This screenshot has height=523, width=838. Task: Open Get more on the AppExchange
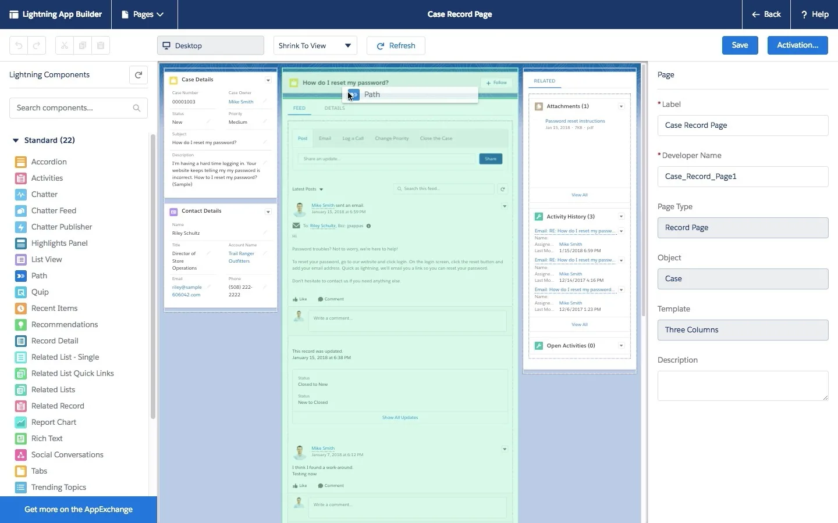click(79, 510)
